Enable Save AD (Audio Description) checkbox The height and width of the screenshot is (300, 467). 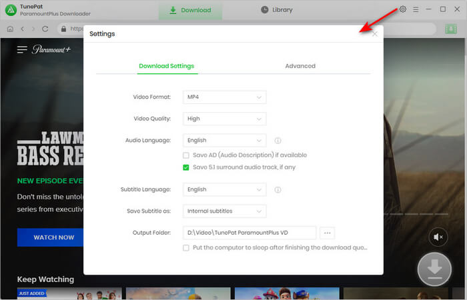coord(186,155)
